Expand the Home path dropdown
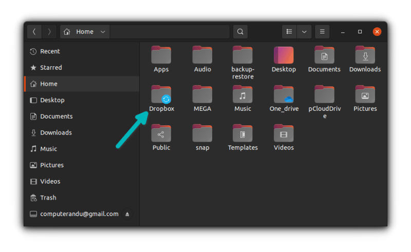411x252 pixels. (103, 32)
